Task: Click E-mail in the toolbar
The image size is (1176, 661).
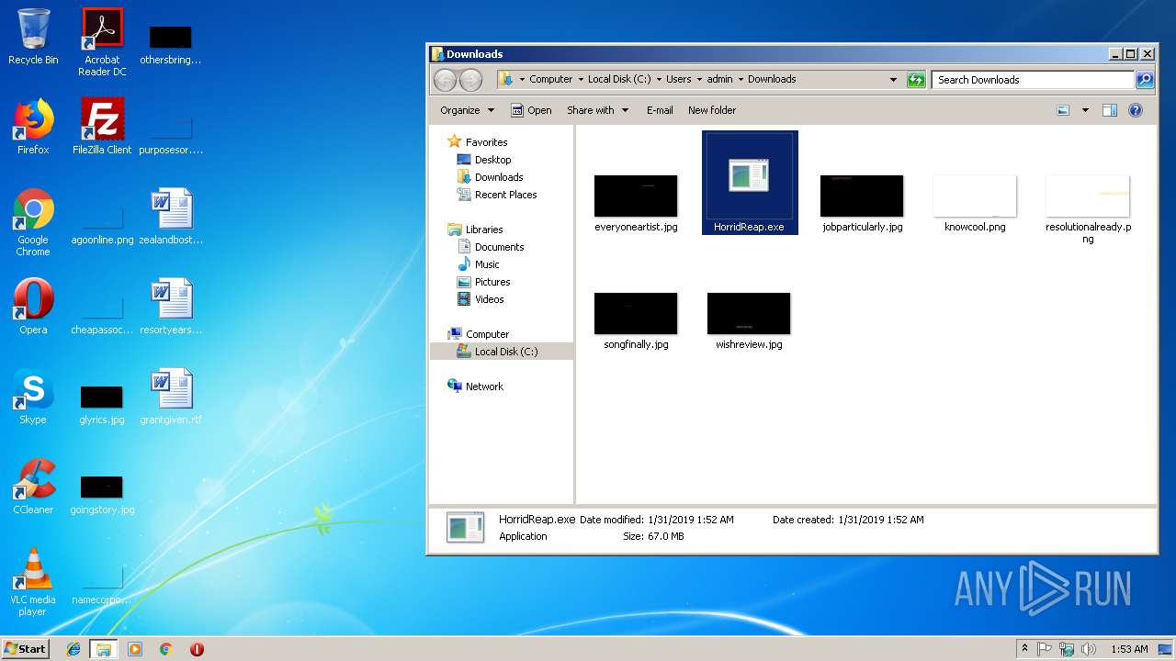Action: [660, 110]
